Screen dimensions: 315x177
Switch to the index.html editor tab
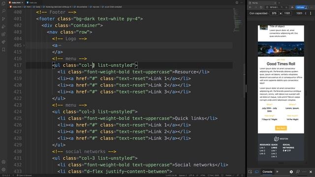(x=16, y=2)
